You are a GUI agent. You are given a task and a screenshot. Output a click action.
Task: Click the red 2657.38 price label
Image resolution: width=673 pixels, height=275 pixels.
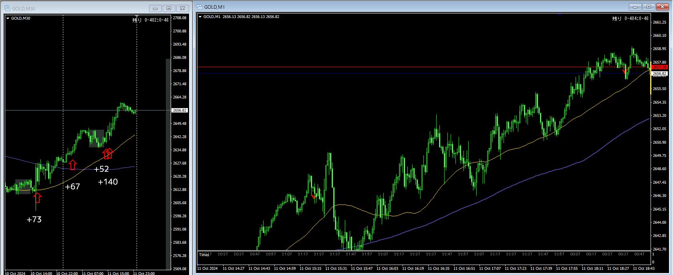pyautogui.click(x=659, y=67)
